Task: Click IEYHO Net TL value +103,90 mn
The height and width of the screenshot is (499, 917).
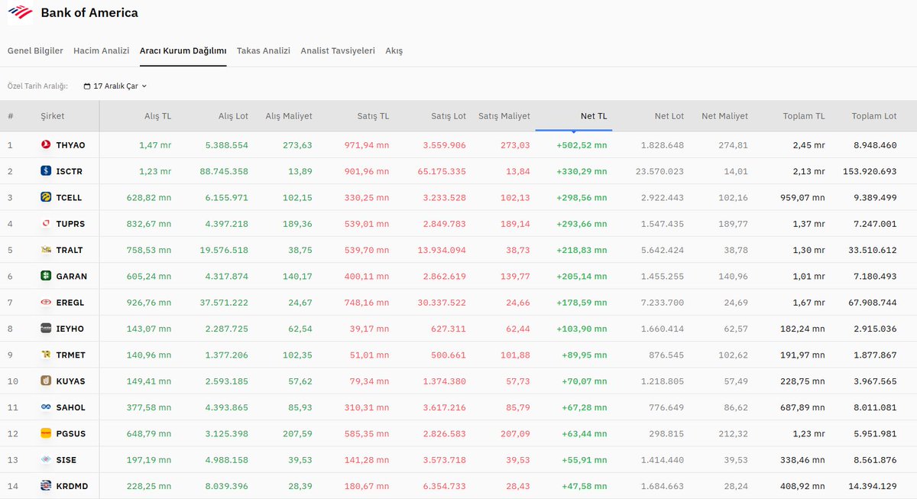Action: click(x=582, y=329)
